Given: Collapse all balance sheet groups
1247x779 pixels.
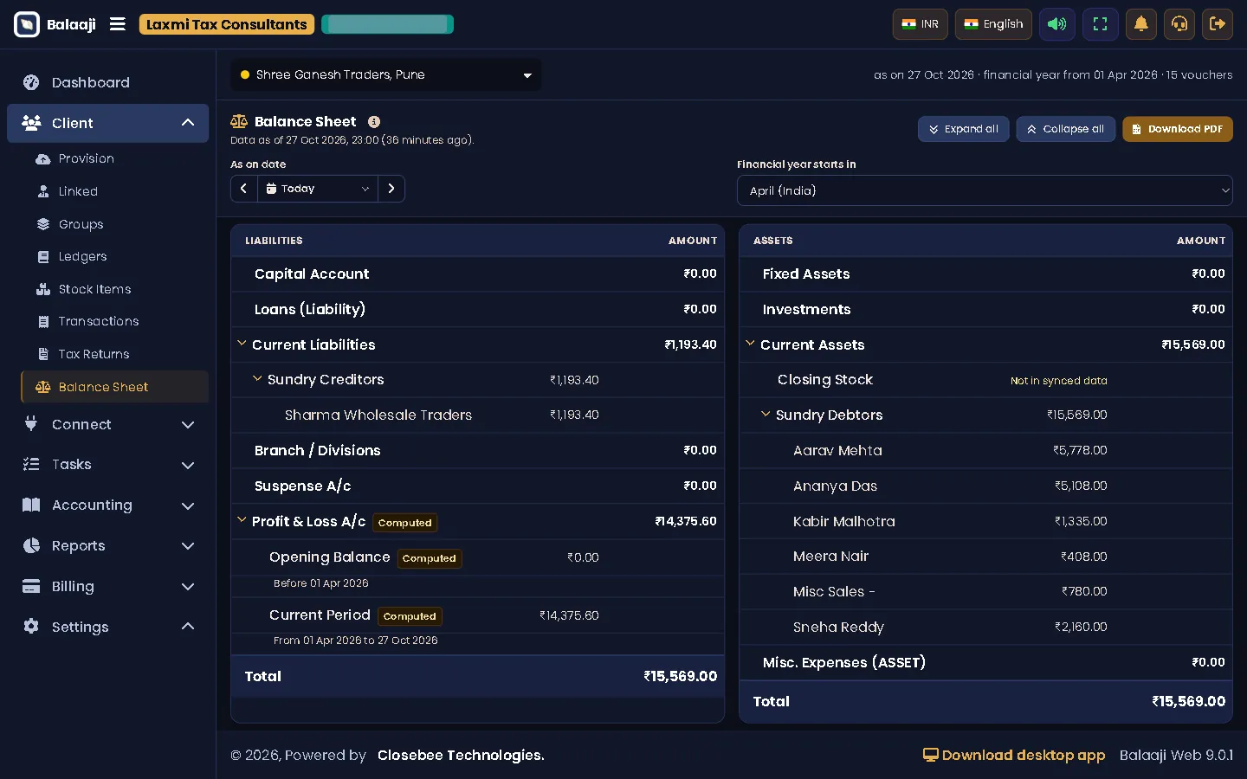Looking at the screenshot, I should [x=1065, y=129].
